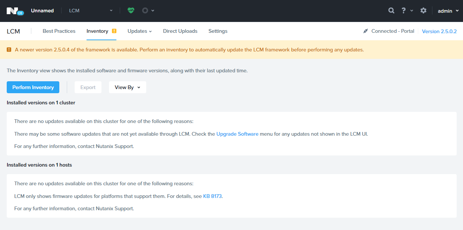Screen dimensions: 463x230
Task: Open the View By dropdown
Action: [128, 87]
